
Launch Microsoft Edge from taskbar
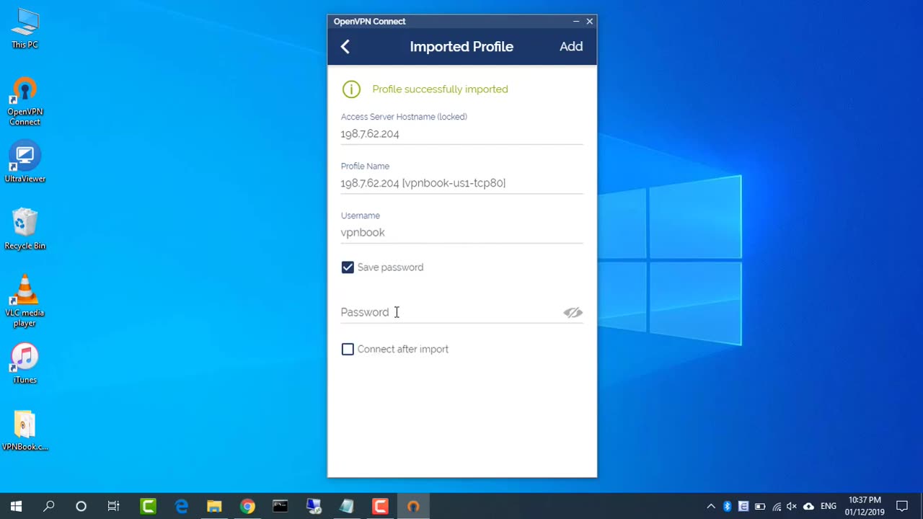point(181,506)
